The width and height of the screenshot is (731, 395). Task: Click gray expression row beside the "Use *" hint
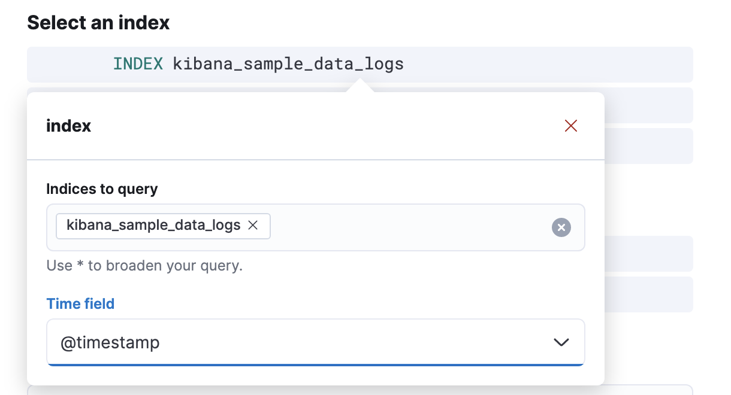click(648, 254)
